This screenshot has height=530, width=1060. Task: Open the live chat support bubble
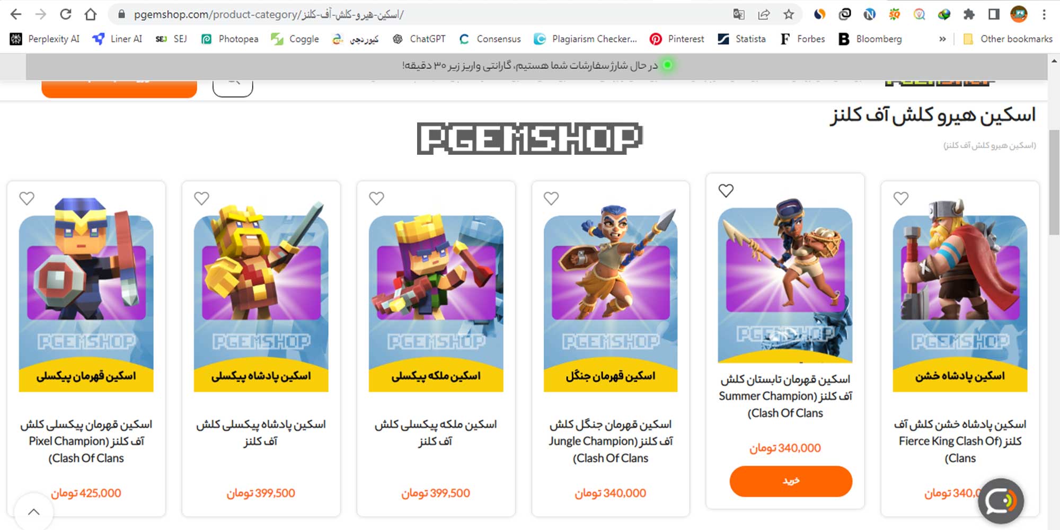[x=1001, y=501]
